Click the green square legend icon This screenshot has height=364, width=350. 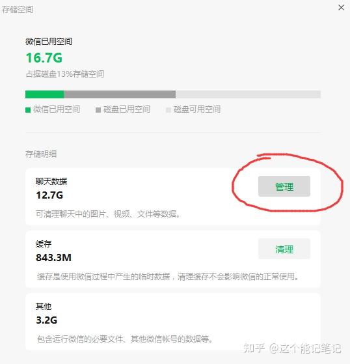pos(28,110)
